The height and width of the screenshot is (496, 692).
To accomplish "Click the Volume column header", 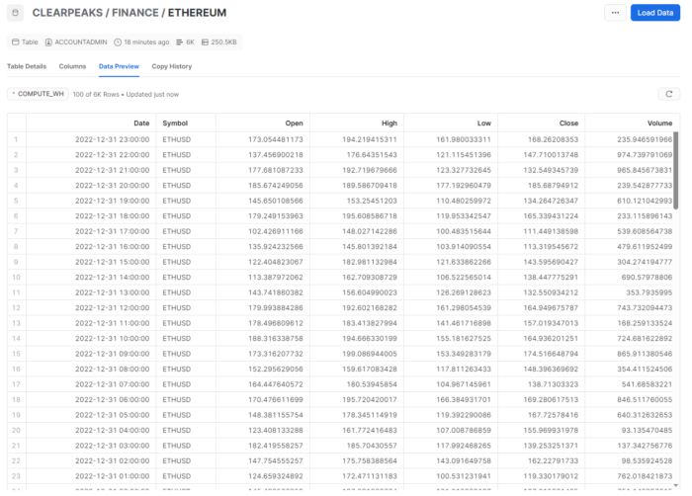I will click(659, 124).
